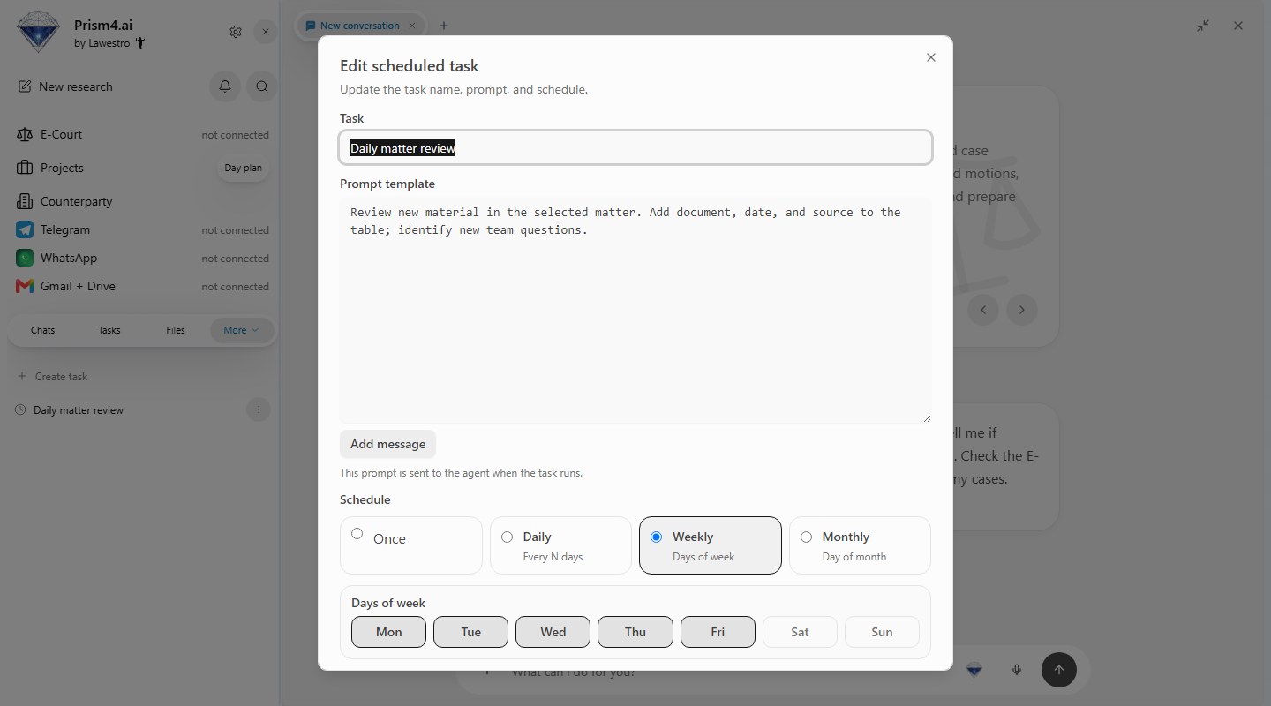Open options menu for Daily matter review
This screenshot has width=1271, height=706.
[x=258, y=409]
